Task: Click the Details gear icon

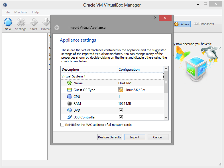Action: [x=176, y=24]
